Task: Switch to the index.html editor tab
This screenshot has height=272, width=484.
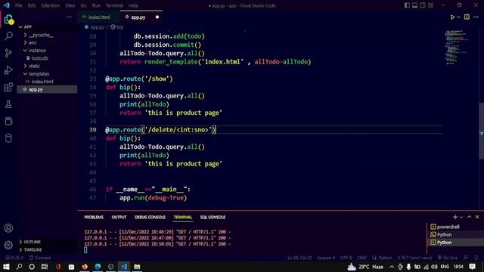Action: (99, 17)
